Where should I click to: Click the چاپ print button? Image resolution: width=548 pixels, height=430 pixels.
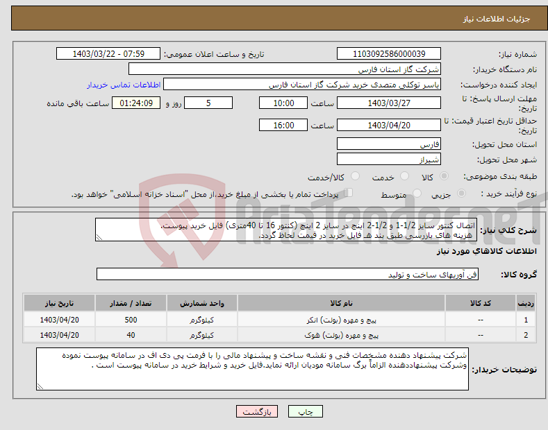[x=306, y=412]
